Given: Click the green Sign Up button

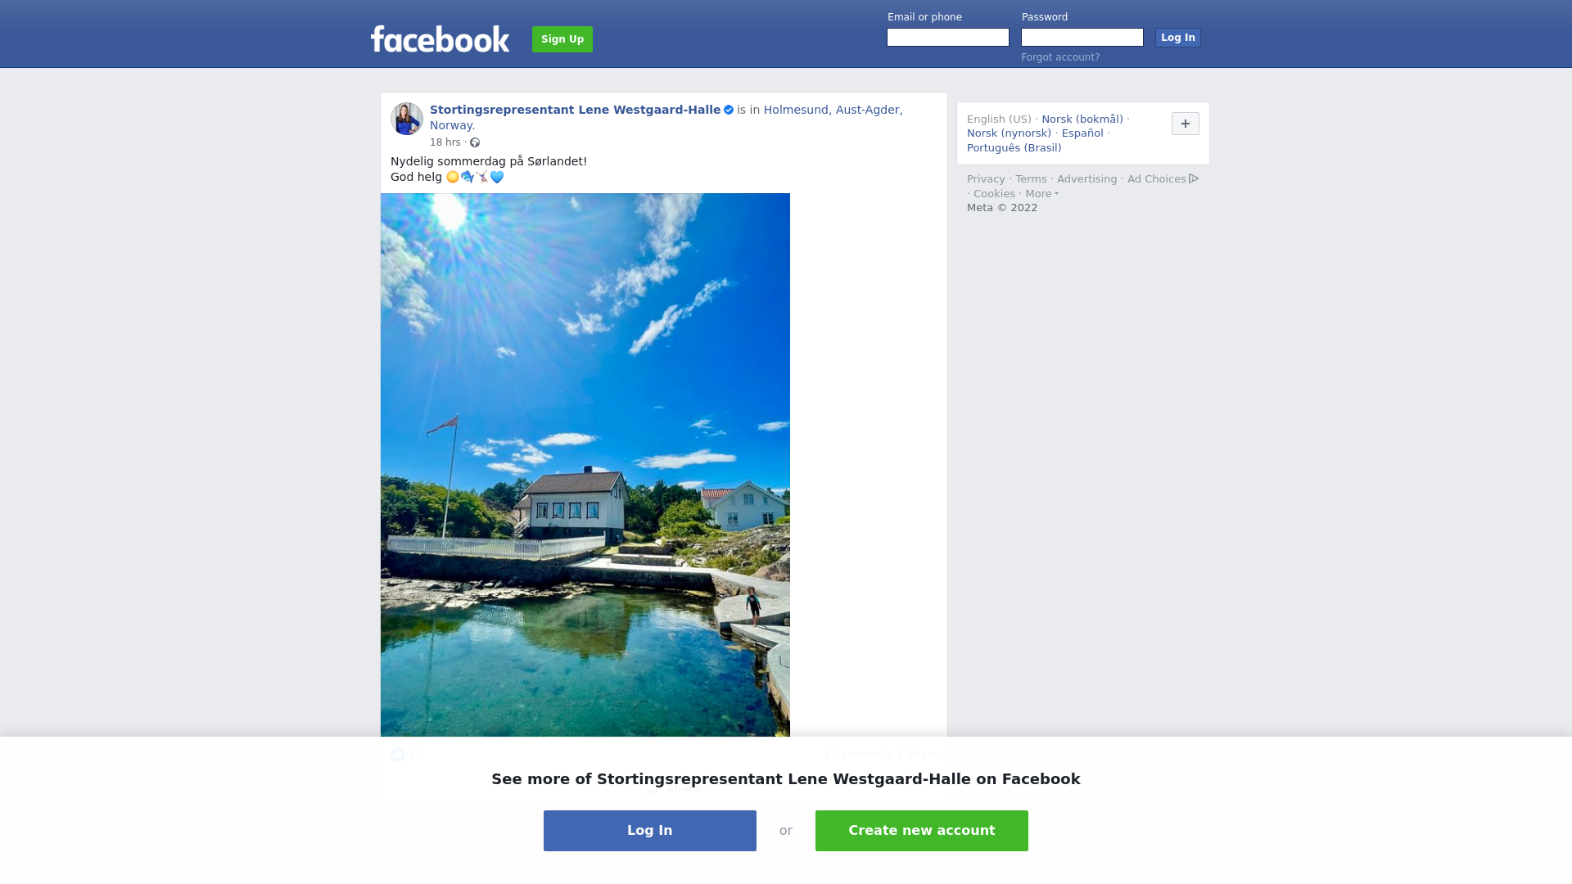Looking at the screenshot, I should coord(562,39).
